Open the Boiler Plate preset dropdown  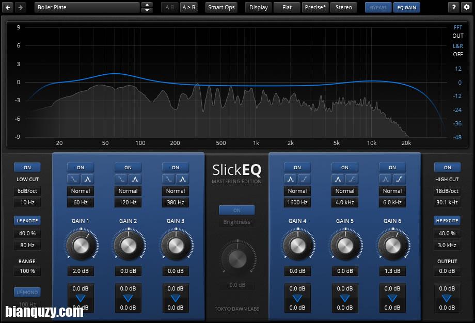point(87,7)
